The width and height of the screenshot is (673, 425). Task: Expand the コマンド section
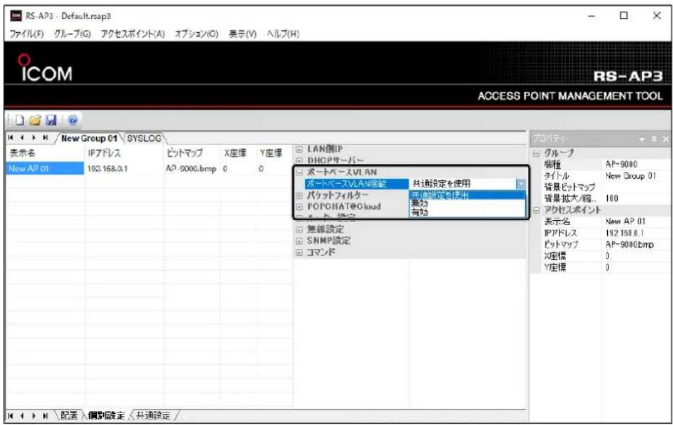299,253
